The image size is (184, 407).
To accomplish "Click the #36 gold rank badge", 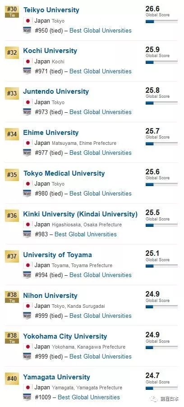I will [12, 215].
